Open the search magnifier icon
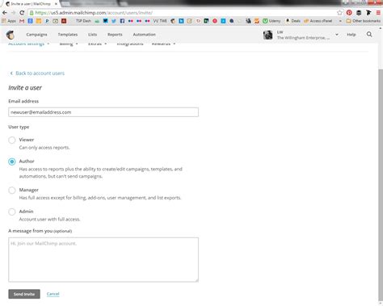This screenshot has height=306, width=383. tap(369, 34)
